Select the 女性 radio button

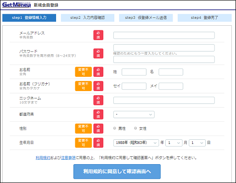click(x=135, y=128)
